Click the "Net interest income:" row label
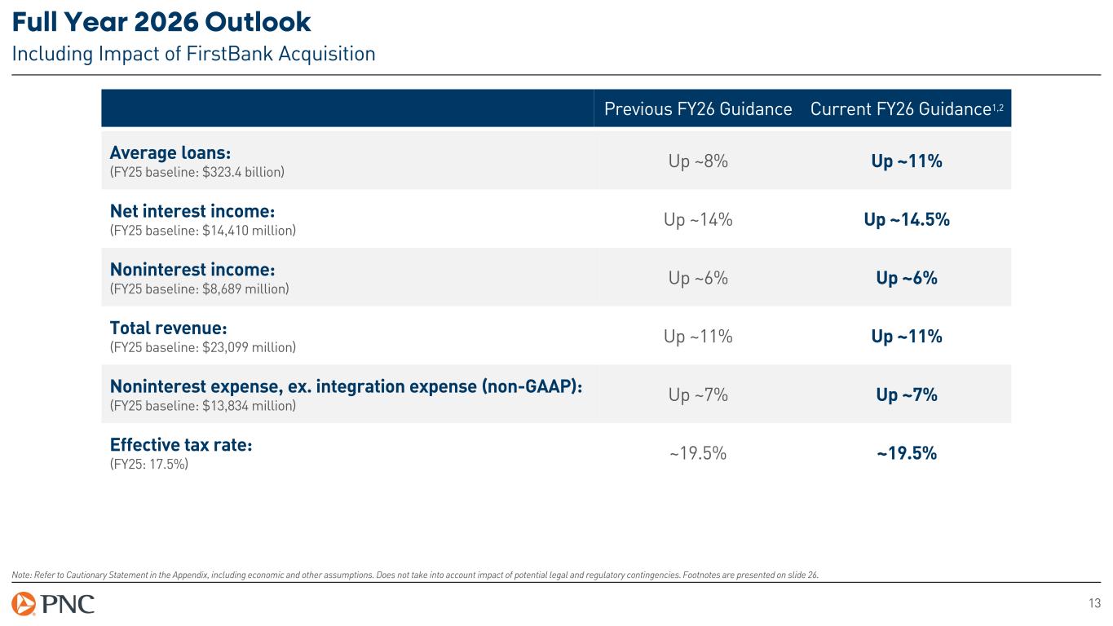This screenshot has width=1113, height=626. [x=179, y=212]
